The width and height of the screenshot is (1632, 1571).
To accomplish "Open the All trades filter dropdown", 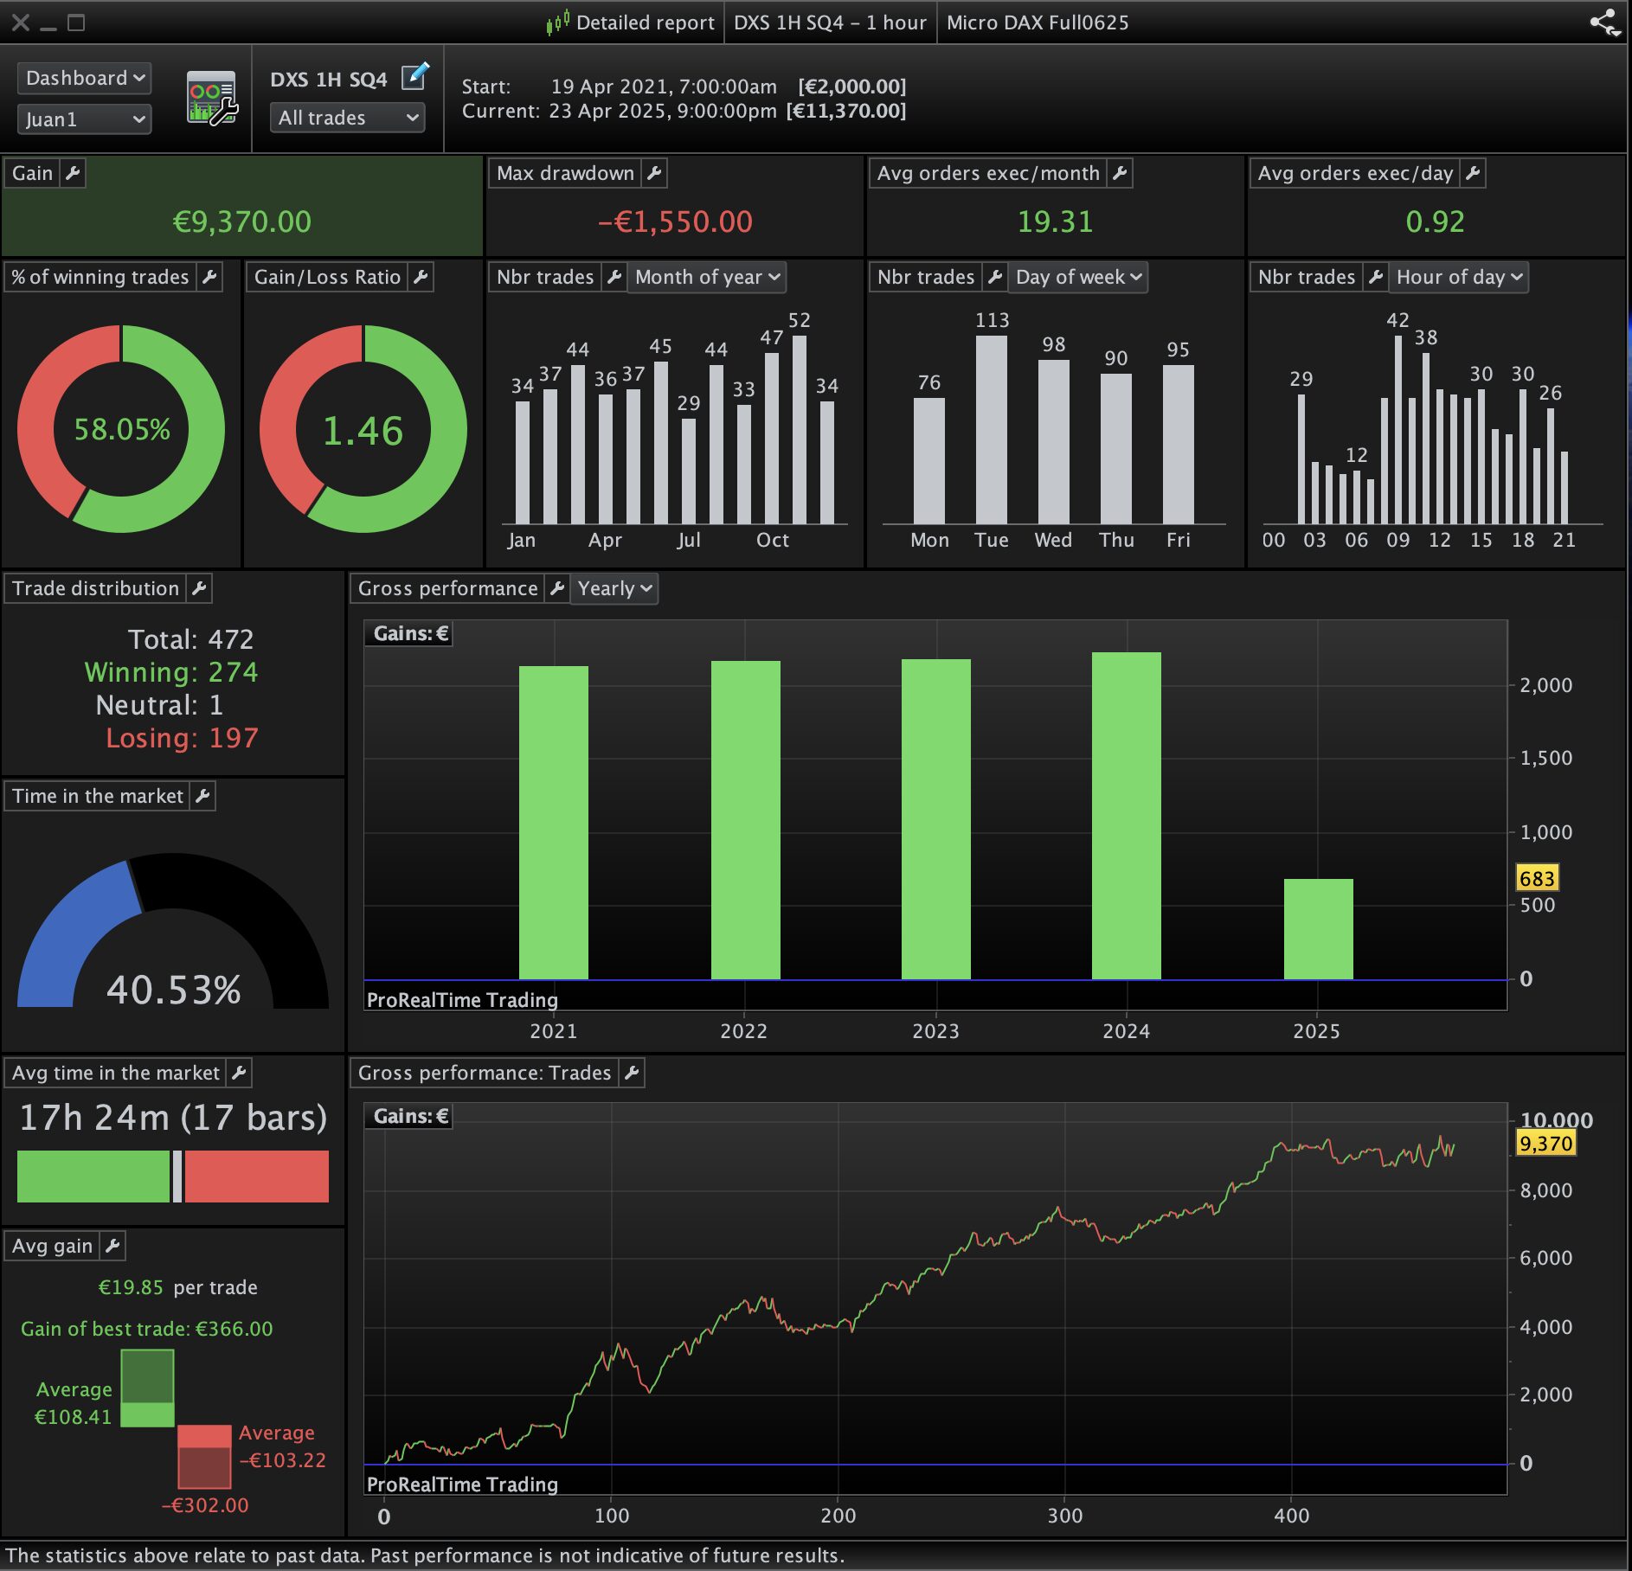I will click(x=348, y=118).
